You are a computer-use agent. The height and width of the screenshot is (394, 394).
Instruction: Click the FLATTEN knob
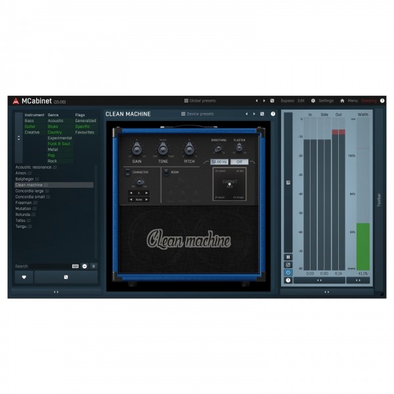pos(239,148)
